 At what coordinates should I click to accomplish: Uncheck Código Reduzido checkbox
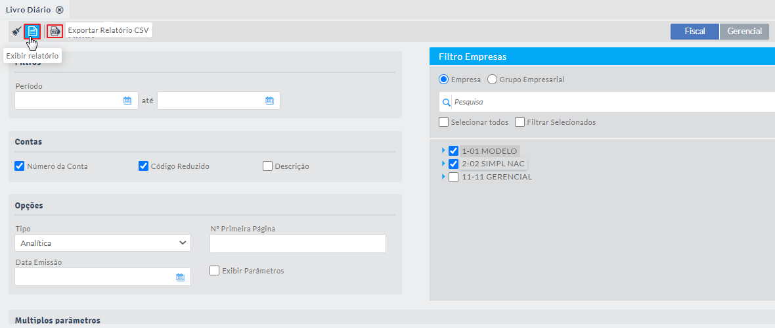click(143, 166)
